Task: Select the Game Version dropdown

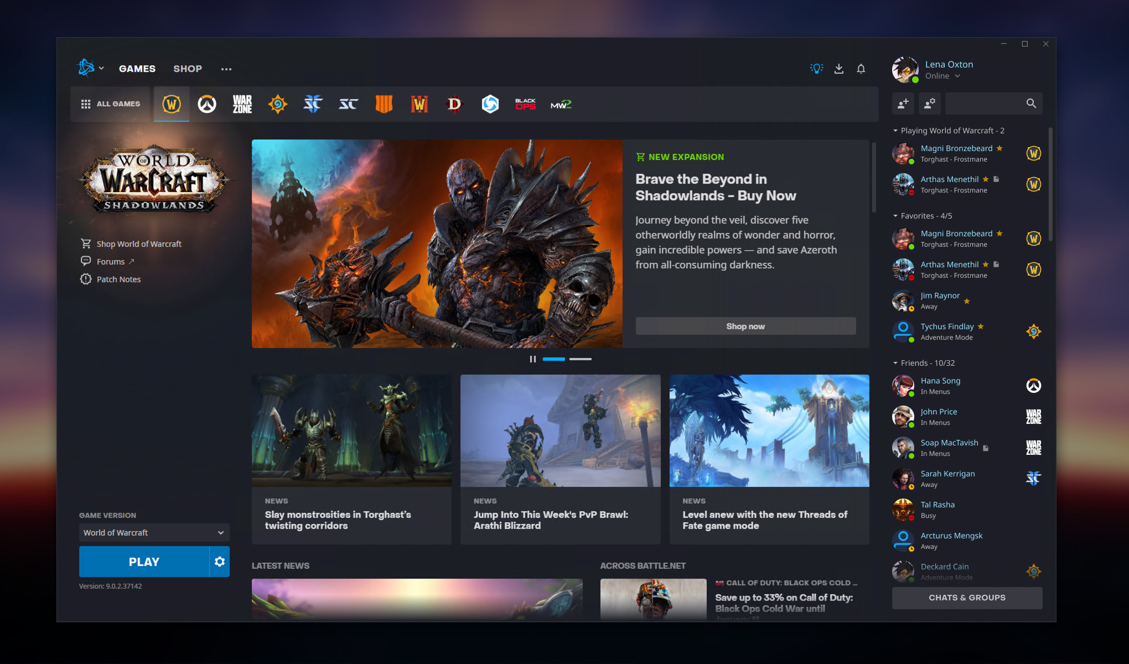Action: click(151, 532)
